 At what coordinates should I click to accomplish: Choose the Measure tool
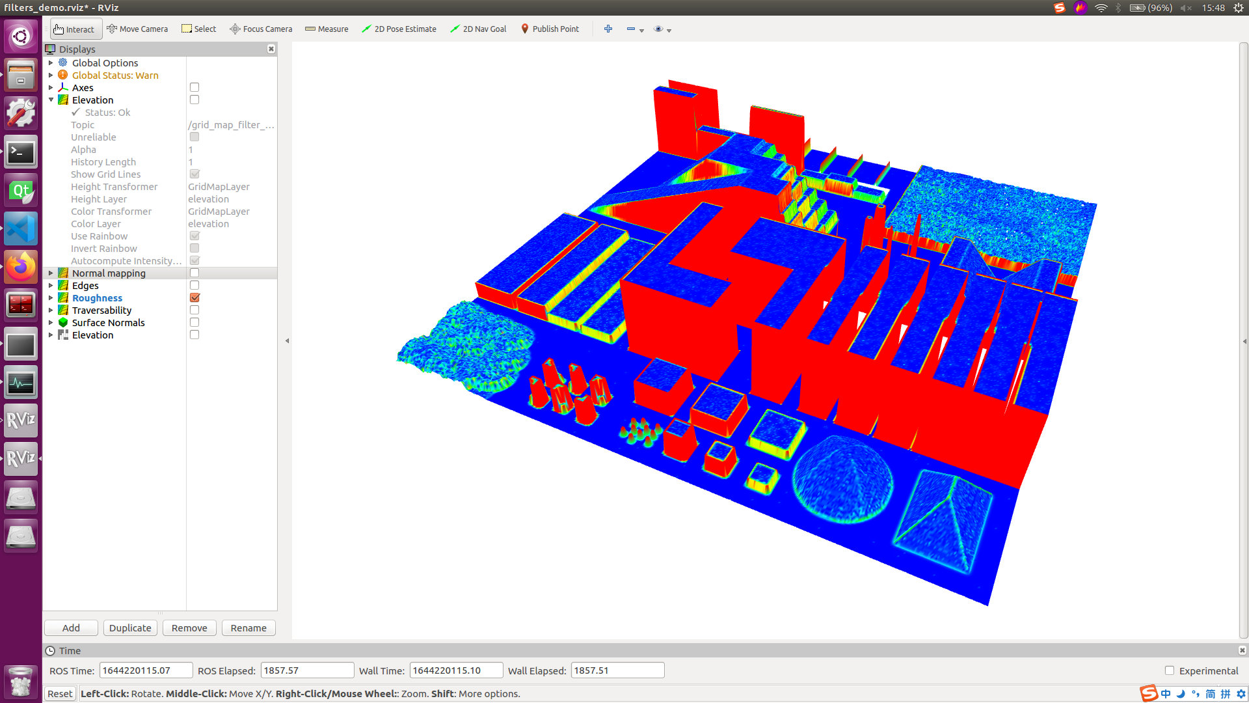(x=327, y=29)
